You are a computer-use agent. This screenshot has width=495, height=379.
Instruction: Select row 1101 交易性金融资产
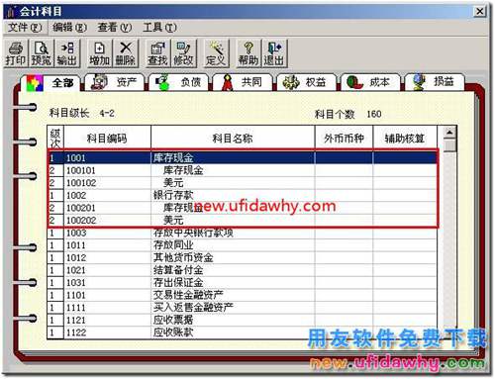pyautogui.click(x=243, y=295)
